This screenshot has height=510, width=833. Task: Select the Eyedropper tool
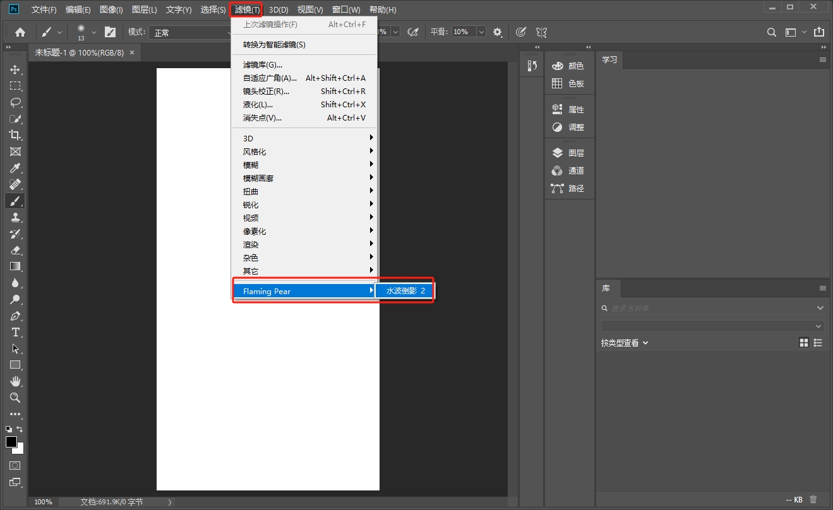pyautogui.click(x=15, y=168)
